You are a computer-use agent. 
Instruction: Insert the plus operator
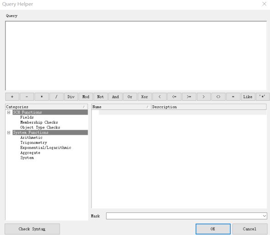12,97
